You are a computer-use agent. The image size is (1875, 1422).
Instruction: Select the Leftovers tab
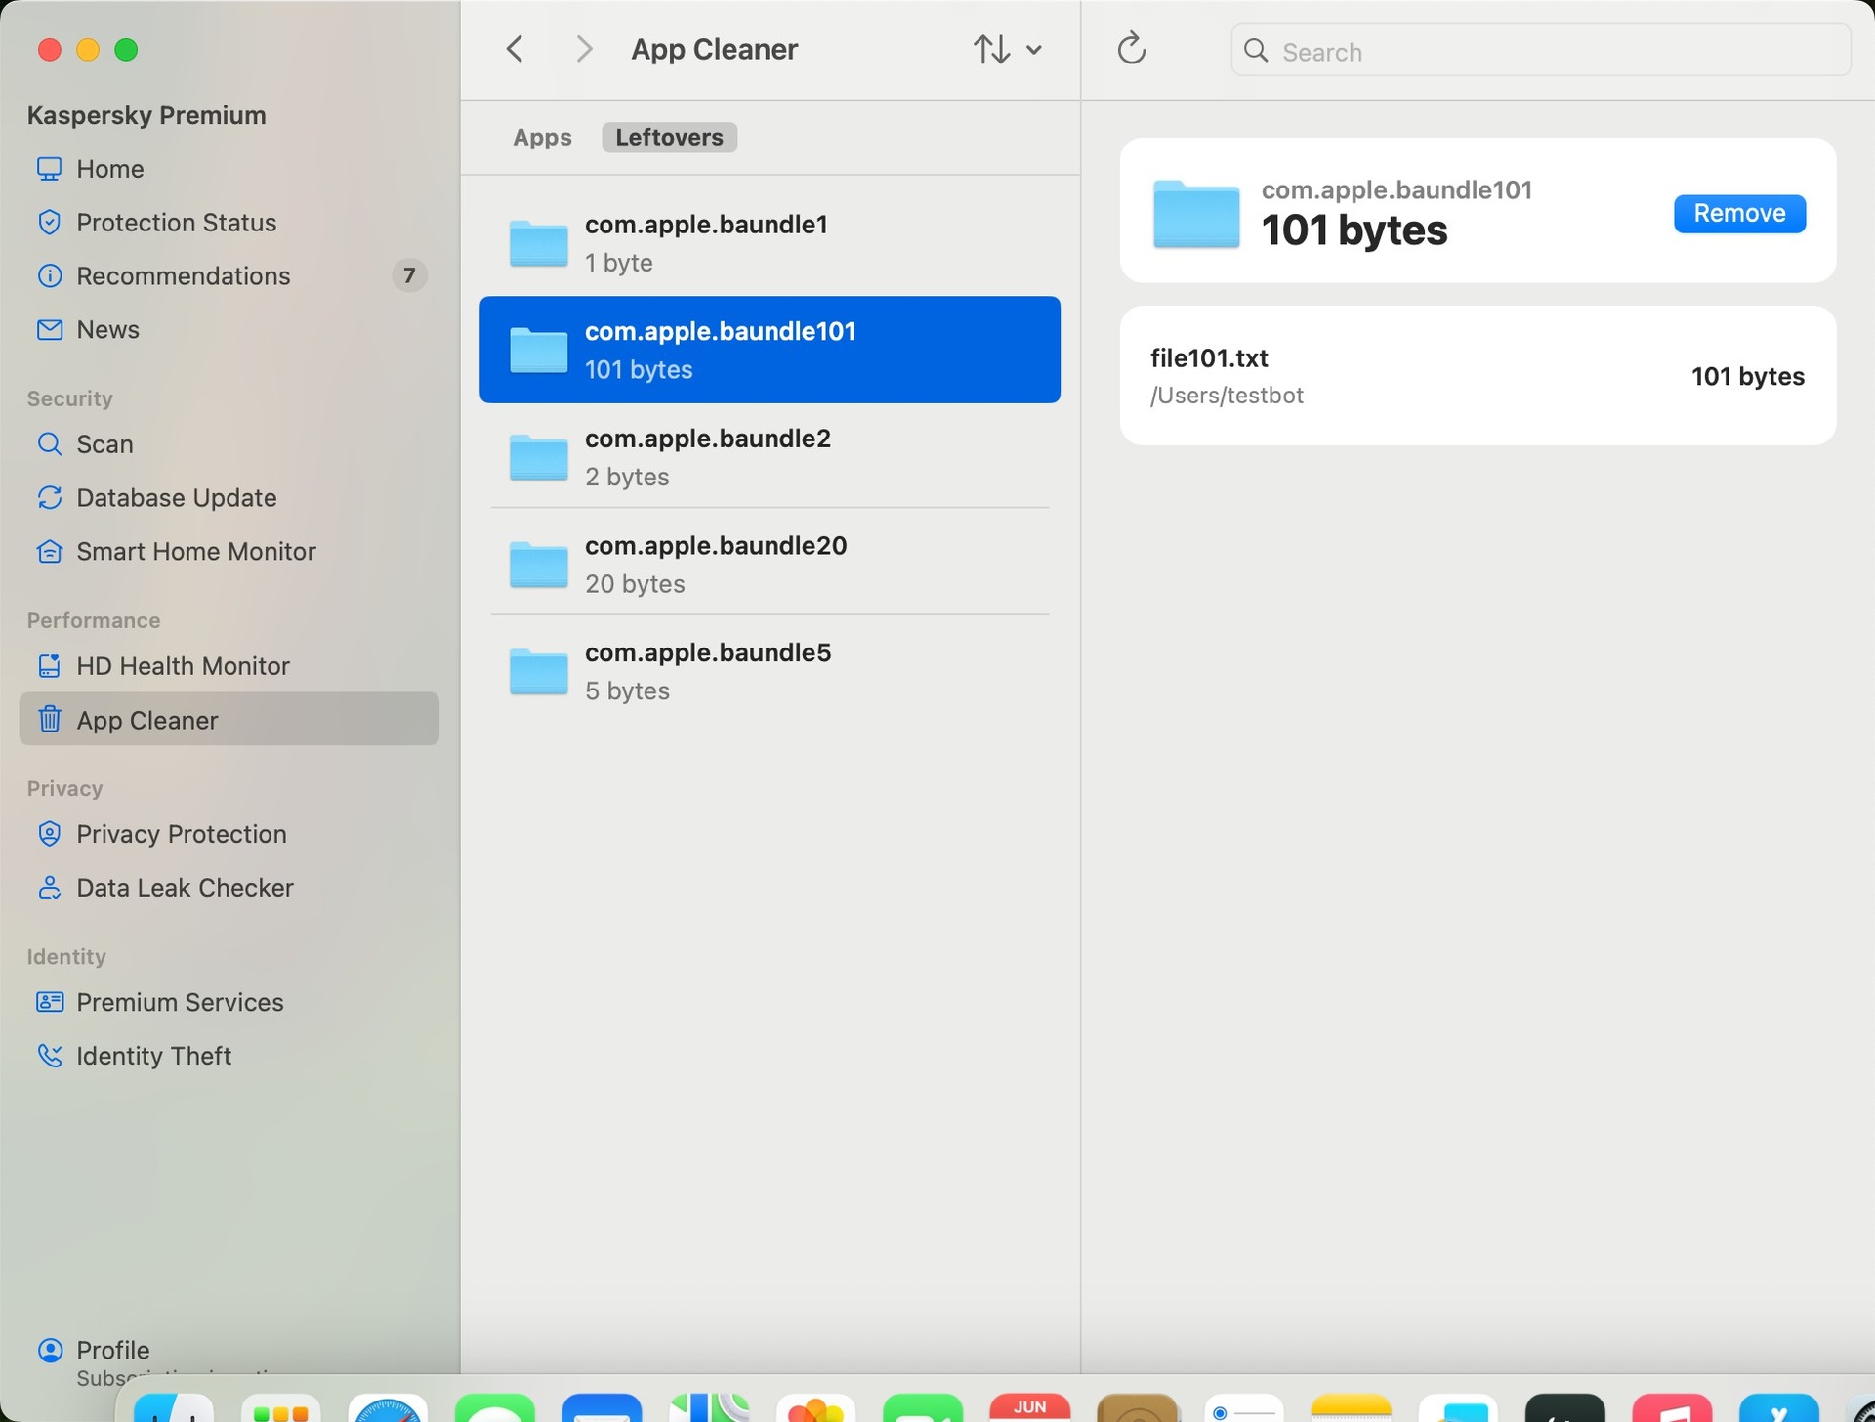669,137
